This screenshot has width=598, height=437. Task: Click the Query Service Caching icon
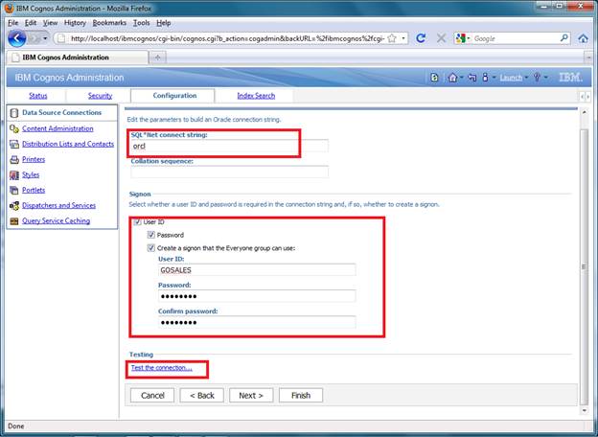[x=14, y=221]
